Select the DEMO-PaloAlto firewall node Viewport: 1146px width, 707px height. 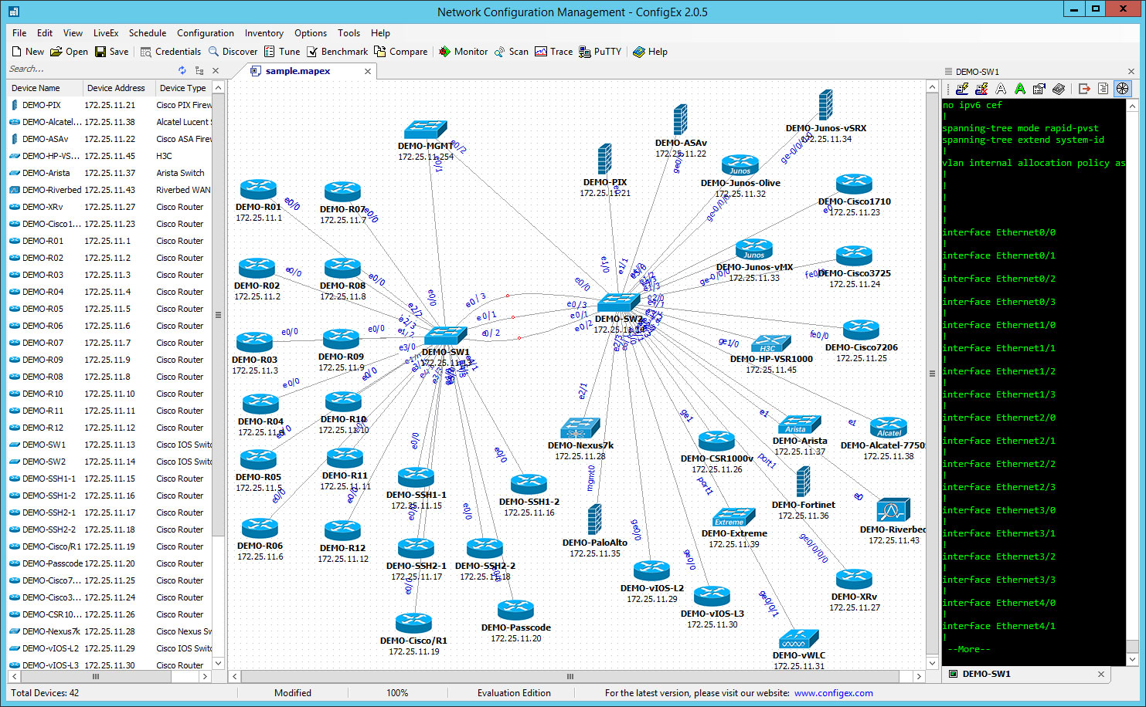click(594, 519)
